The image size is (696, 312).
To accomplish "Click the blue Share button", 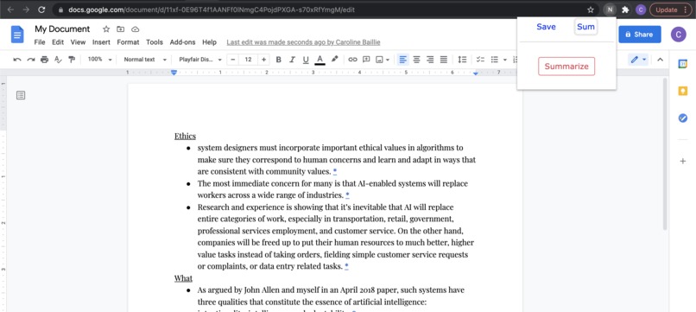I will (x=640, y=35).
